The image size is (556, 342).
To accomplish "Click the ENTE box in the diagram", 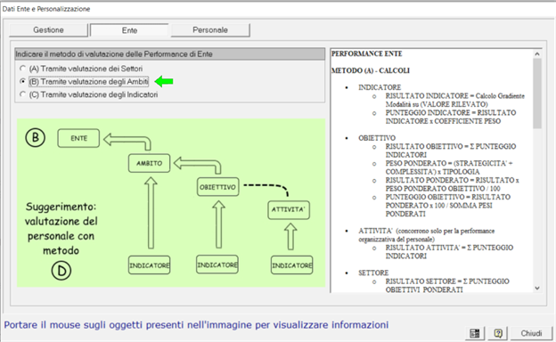I will coord(78,138).
